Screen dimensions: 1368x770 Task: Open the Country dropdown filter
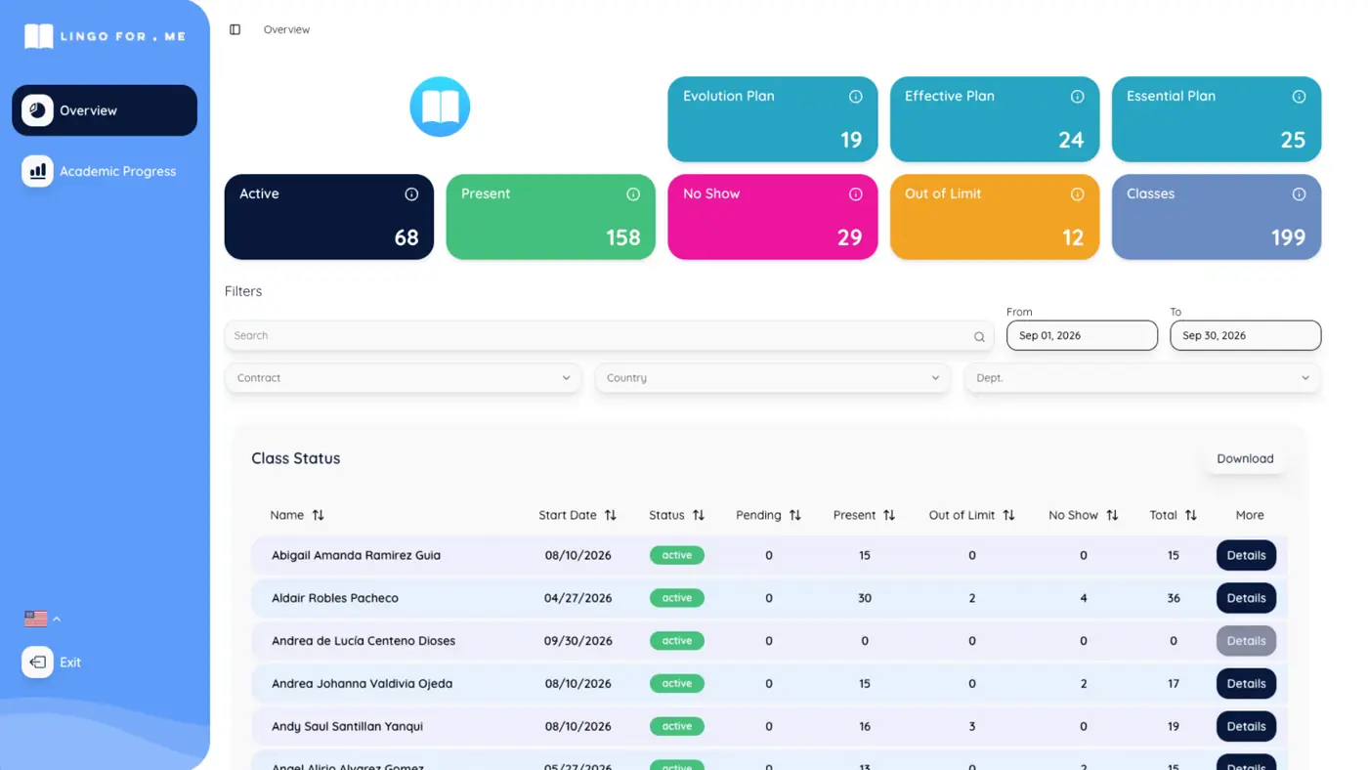(x=773, y=378)
